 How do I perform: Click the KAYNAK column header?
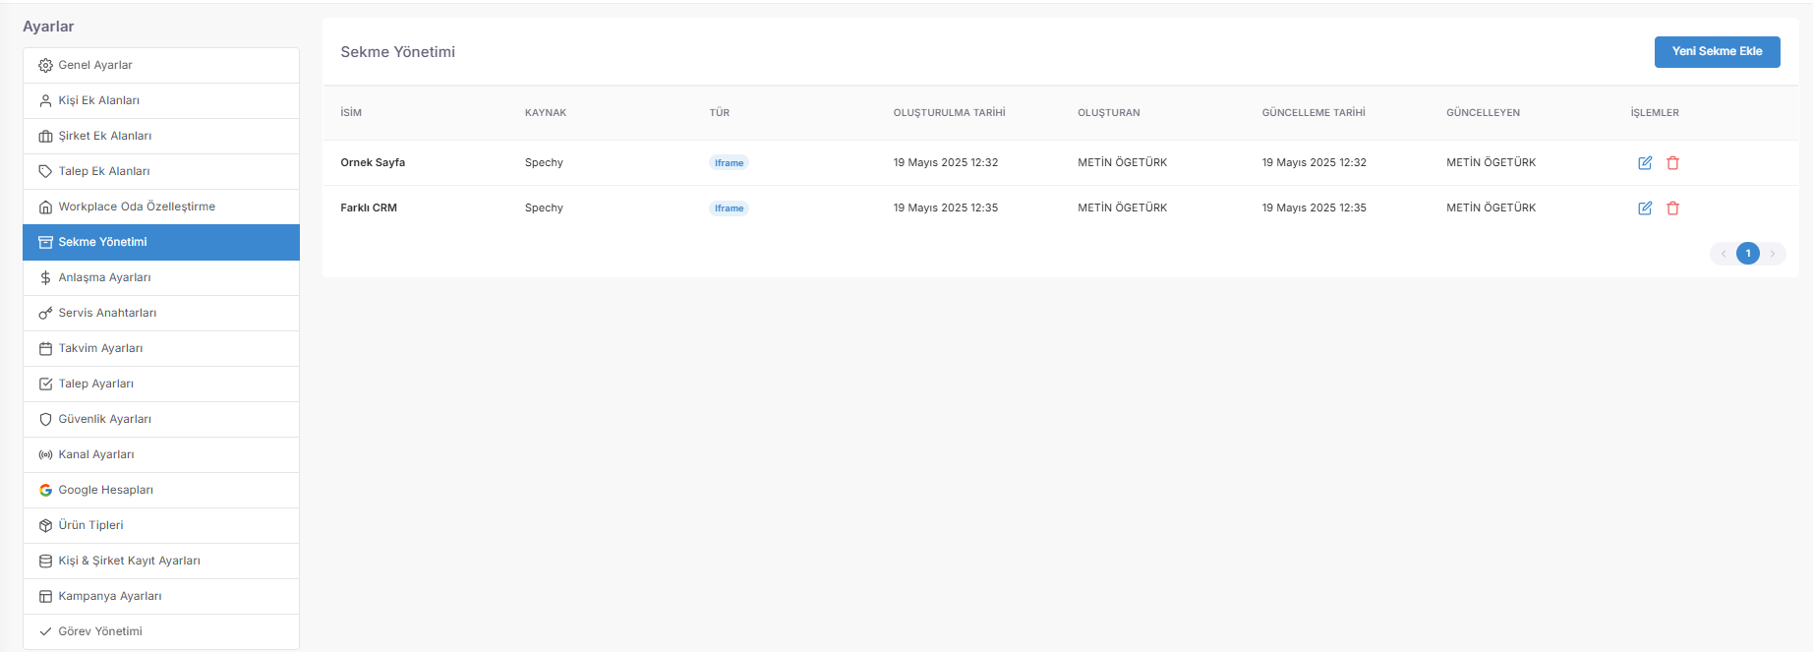[546, 113]
